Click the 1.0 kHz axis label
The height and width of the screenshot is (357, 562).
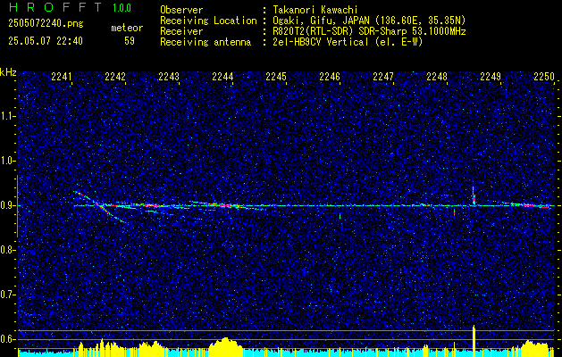pos(8,161)
